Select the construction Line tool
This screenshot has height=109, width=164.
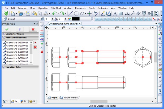[71, 13]
